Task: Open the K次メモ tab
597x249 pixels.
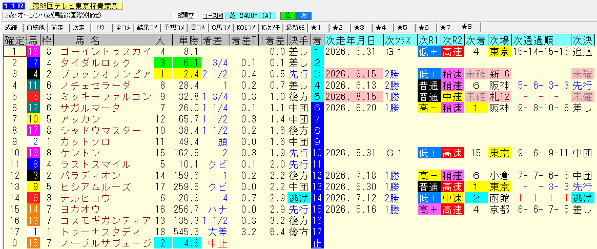Action: click(x=271, y=28)
